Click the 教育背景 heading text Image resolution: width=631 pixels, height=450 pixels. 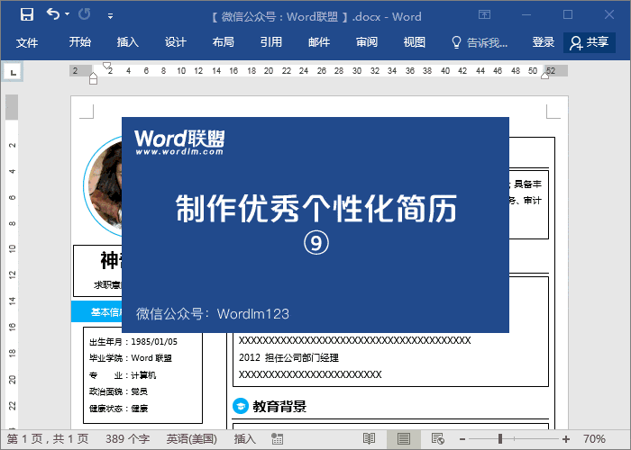pos(279,406)
